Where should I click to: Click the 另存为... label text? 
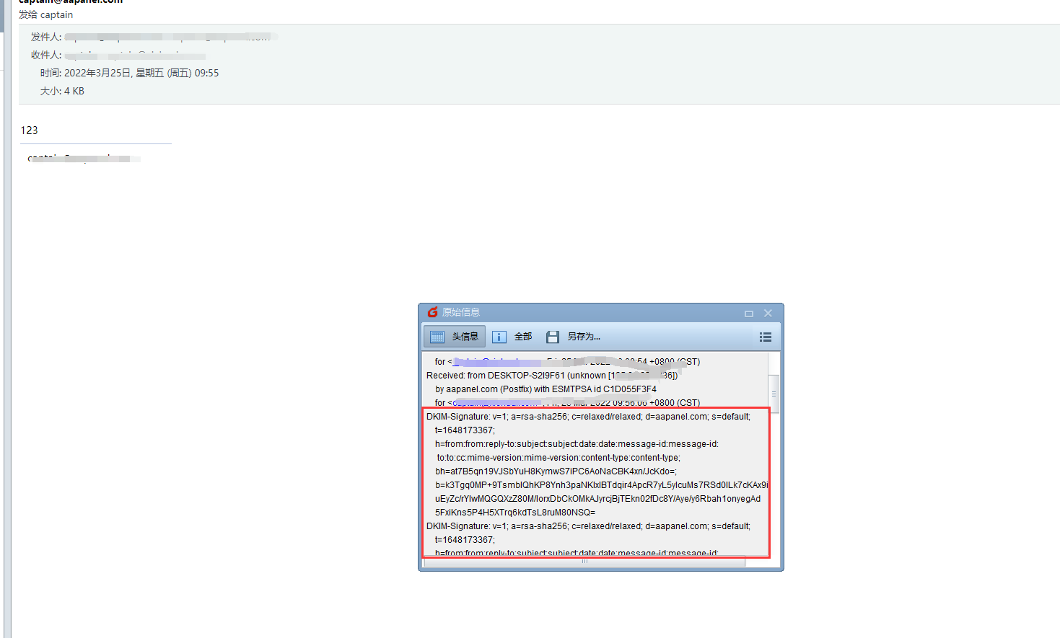click(584, 337)
